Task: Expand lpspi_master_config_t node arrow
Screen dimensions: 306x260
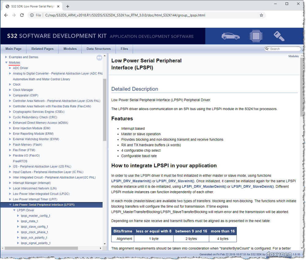Action: pos(18,216)
